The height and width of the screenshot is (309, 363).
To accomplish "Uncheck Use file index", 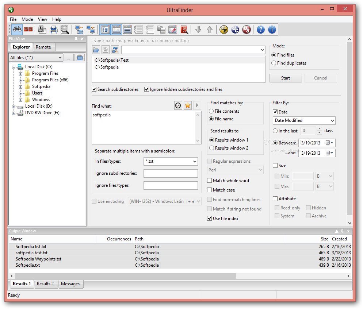I will coord(210,218).
